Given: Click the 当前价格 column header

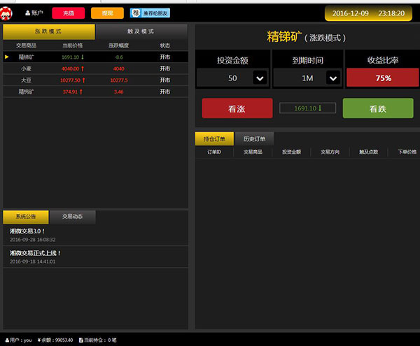Looking at the screenshot, I should coord(73,45).
